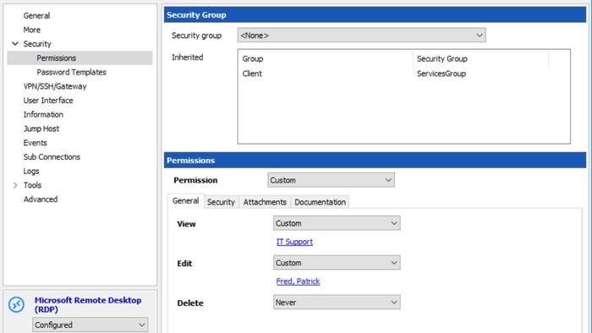Select VPN/SSH/Gateway in sidebar
This screenshot has width=592, height=333.
(55, 86)
